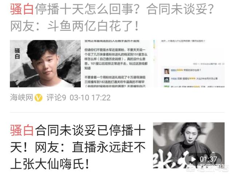The width and height of the screenshot is (233, 176).
Task: Open the chat comments screenshot thumbnail
Action: click(x=189, y=64)
